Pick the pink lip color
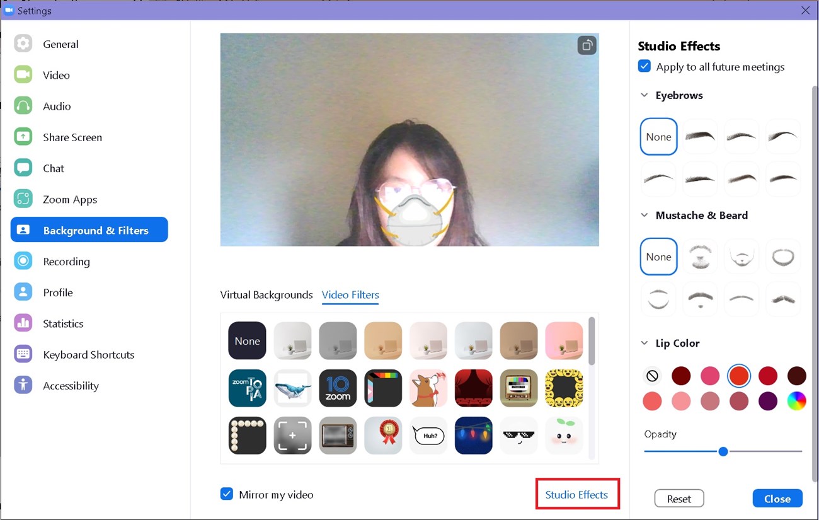The width and height of the screenshot is (819, 520). tap(710, 376)
